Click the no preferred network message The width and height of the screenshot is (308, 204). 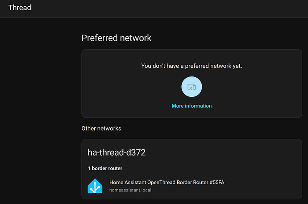tap(191, 66)
